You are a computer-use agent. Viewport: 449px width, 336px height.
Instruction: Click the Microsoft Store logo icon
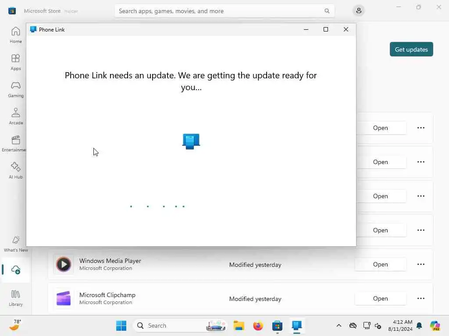[x=12, y=11]
